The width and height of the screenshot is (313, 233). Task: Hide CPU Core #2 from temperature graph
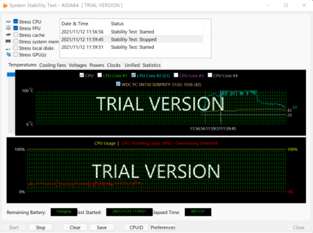click(134, 75)
